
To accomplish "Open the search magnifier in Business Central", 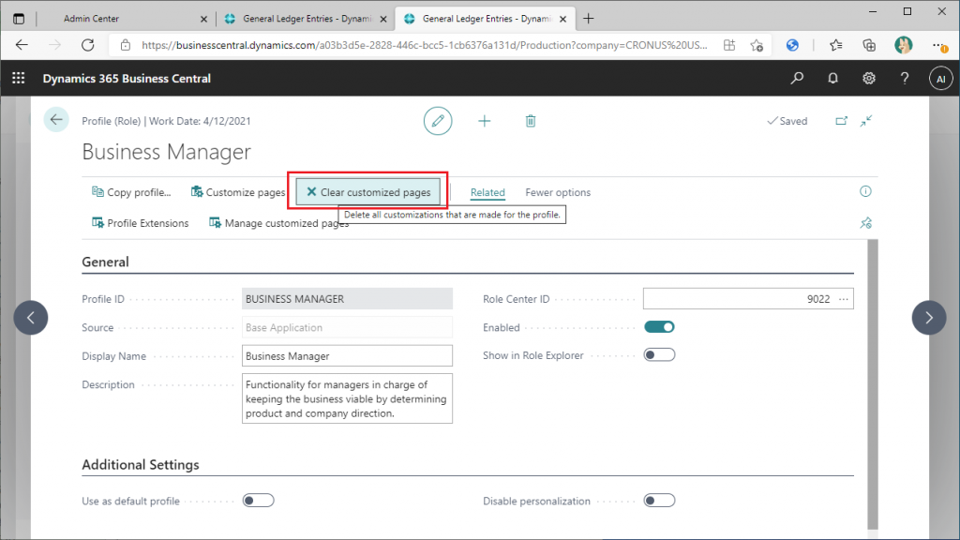I will 797,78.
